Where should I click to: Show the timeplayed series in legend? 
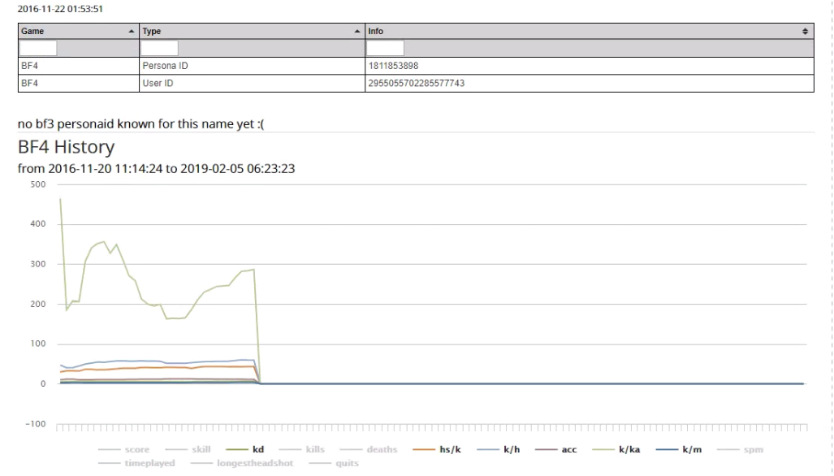pyautogui.click(x=136, y=463)
